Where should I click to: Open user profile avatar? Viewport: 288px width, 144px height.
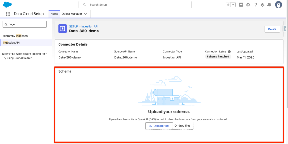[x=278, y=5]
